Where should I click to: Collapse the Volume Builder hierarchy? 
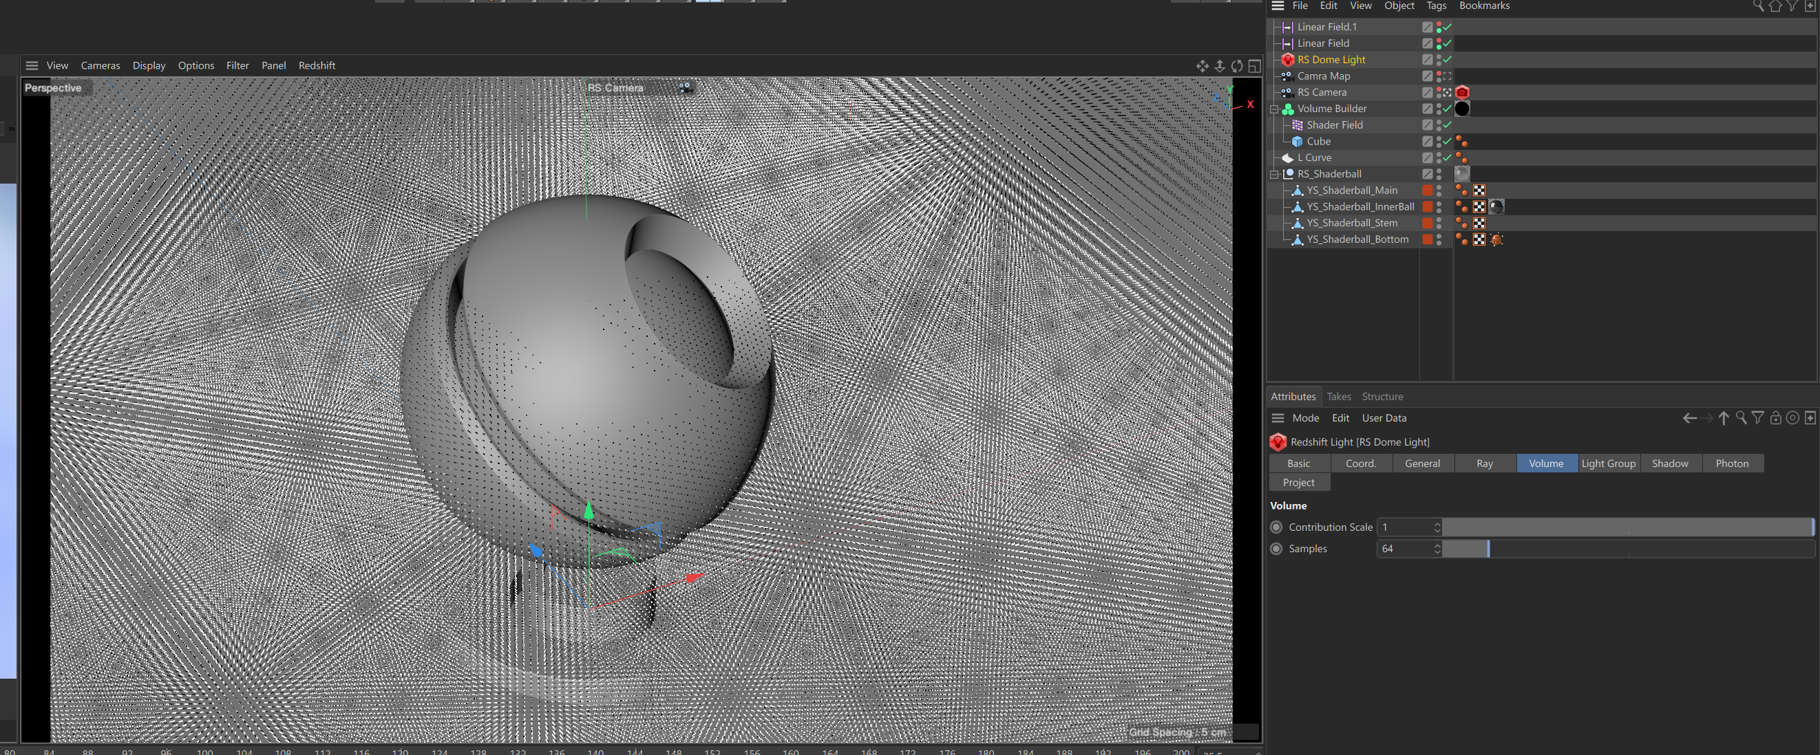pos(1274,109)
